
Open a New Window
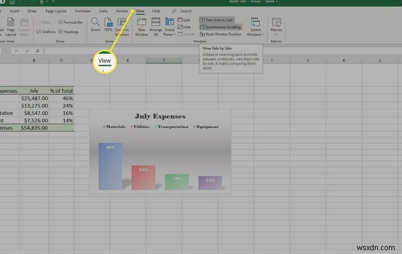point(141,27)
